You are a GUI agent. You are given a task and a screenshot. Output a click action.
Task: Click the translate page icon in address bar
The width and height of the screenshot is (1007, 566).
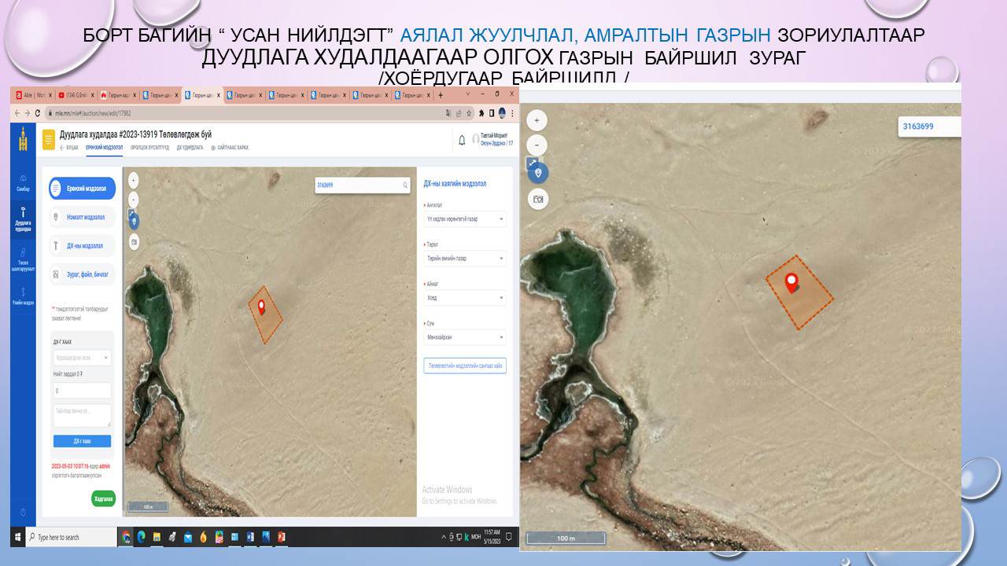449,112
